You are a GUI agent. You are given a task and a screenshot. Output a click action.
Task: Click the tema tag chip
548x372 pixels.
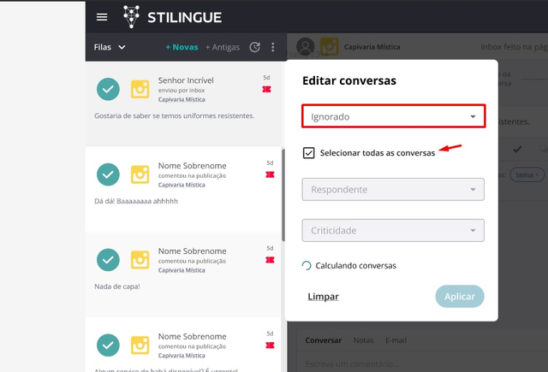coord(527,174)
